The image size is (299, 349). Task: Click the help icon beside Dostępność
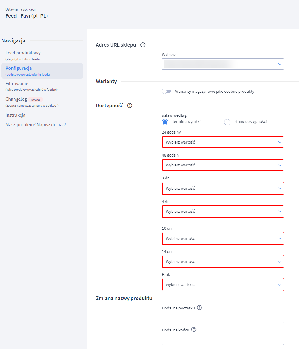click(130, 105)
